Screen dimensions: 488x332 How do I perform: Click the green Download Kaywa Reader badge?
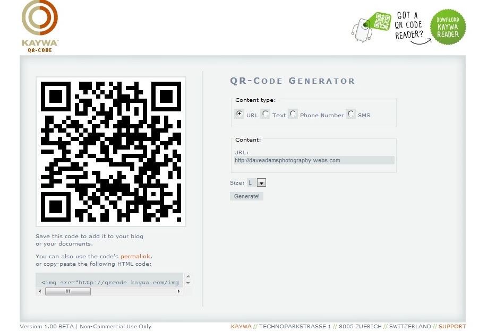pyautogui.click(x=448, y=27)
